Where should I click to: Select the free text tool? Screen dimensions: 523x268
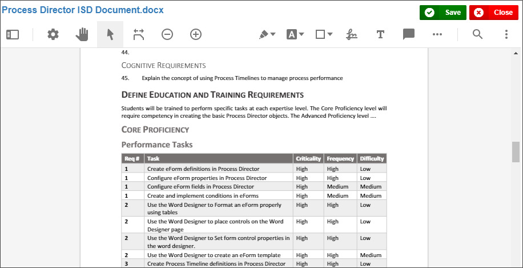(x=380, y=35)
